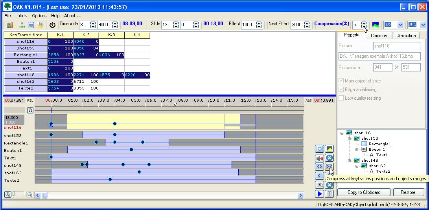Image resolution: width=429 pixels, height=210 pixels.
Task: Open the 25% zoom dropdown
Action: (x=423, y=25)
